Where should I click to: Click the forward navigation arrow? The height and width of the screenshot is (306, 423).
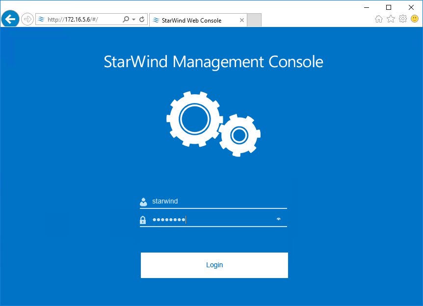pos(27,19)
